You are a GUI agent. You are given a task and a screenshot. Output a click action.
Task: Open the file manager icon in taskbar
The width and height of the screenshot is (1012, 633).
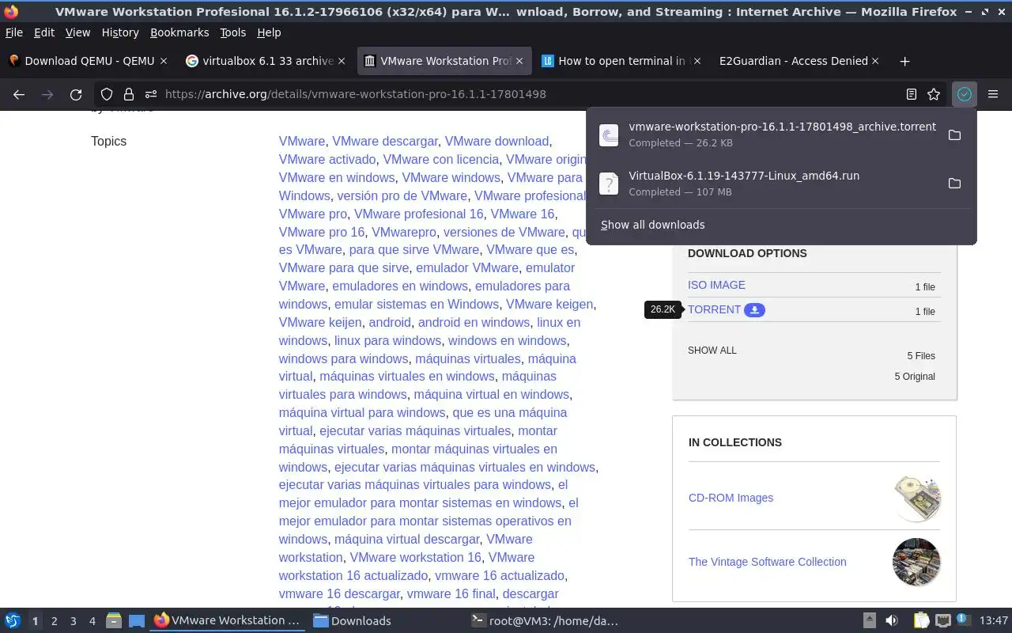point(114,621)
